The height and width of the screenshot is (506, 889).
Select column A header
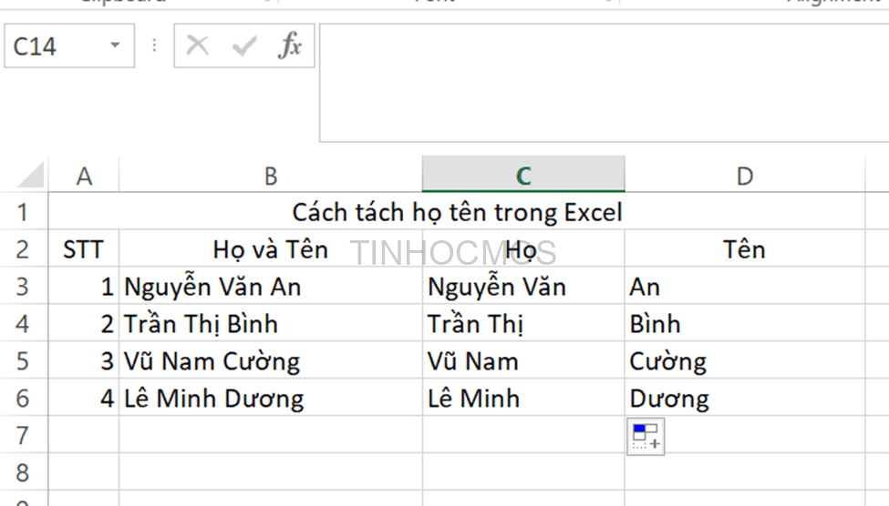point(84,175)
